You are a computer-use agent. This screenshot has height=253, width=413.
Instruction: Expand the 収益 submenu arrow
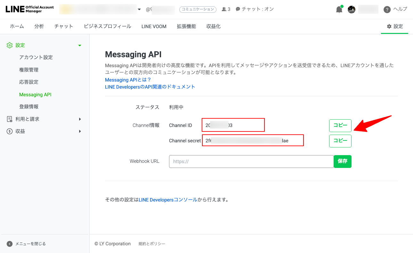(x=80, y=131)
